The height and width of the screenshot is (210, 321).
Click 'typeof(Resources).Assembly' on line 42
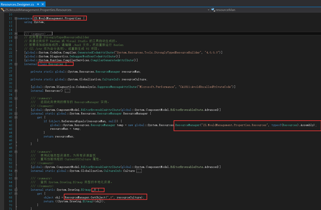point(293,125)
